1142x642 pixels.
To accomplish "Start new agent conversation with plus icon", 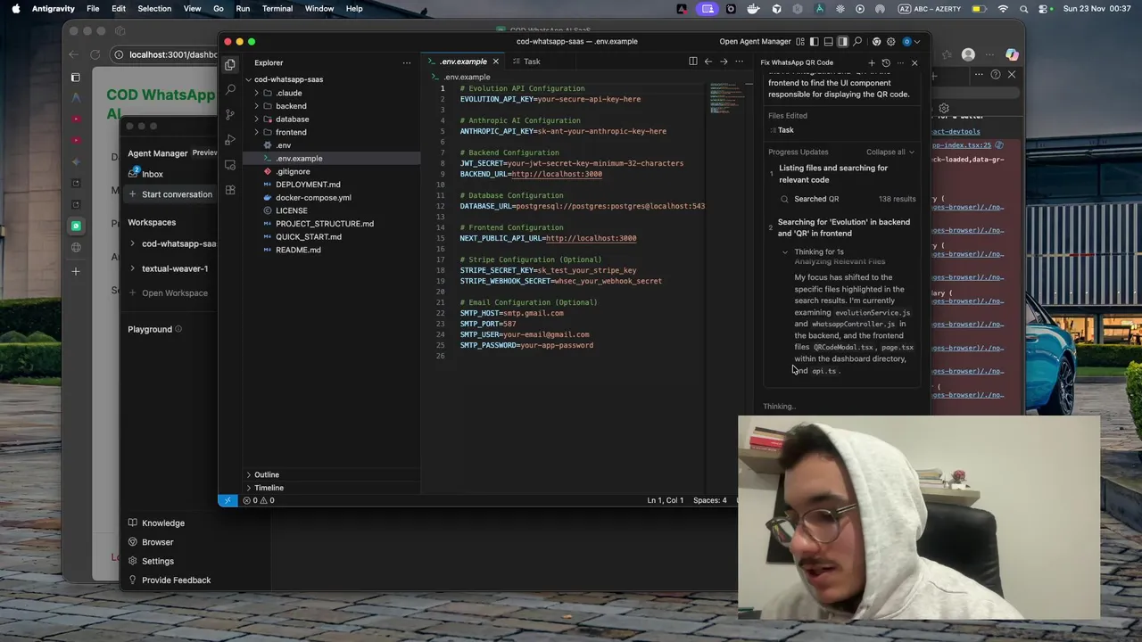I will coord(872,62).
